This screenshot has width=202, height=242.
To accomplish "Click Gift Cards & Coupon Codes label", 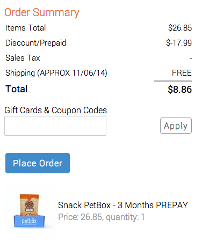I will [55, 110].
